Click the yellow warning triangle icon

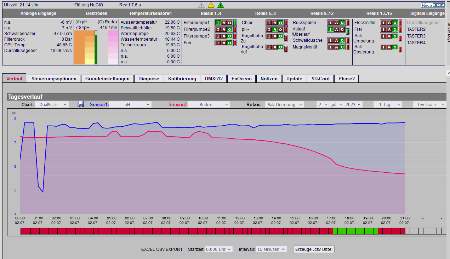(x=211, y=5)
